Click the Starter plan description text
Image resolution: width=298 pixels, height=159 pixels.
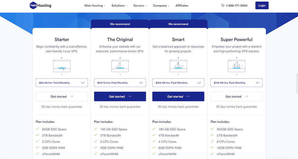click(62, 49)
